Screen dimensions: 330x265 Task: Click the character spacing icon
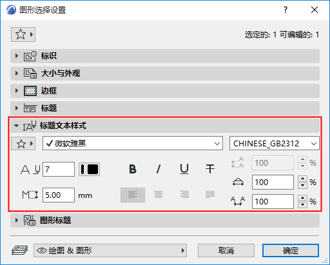(x=238, y=201)
